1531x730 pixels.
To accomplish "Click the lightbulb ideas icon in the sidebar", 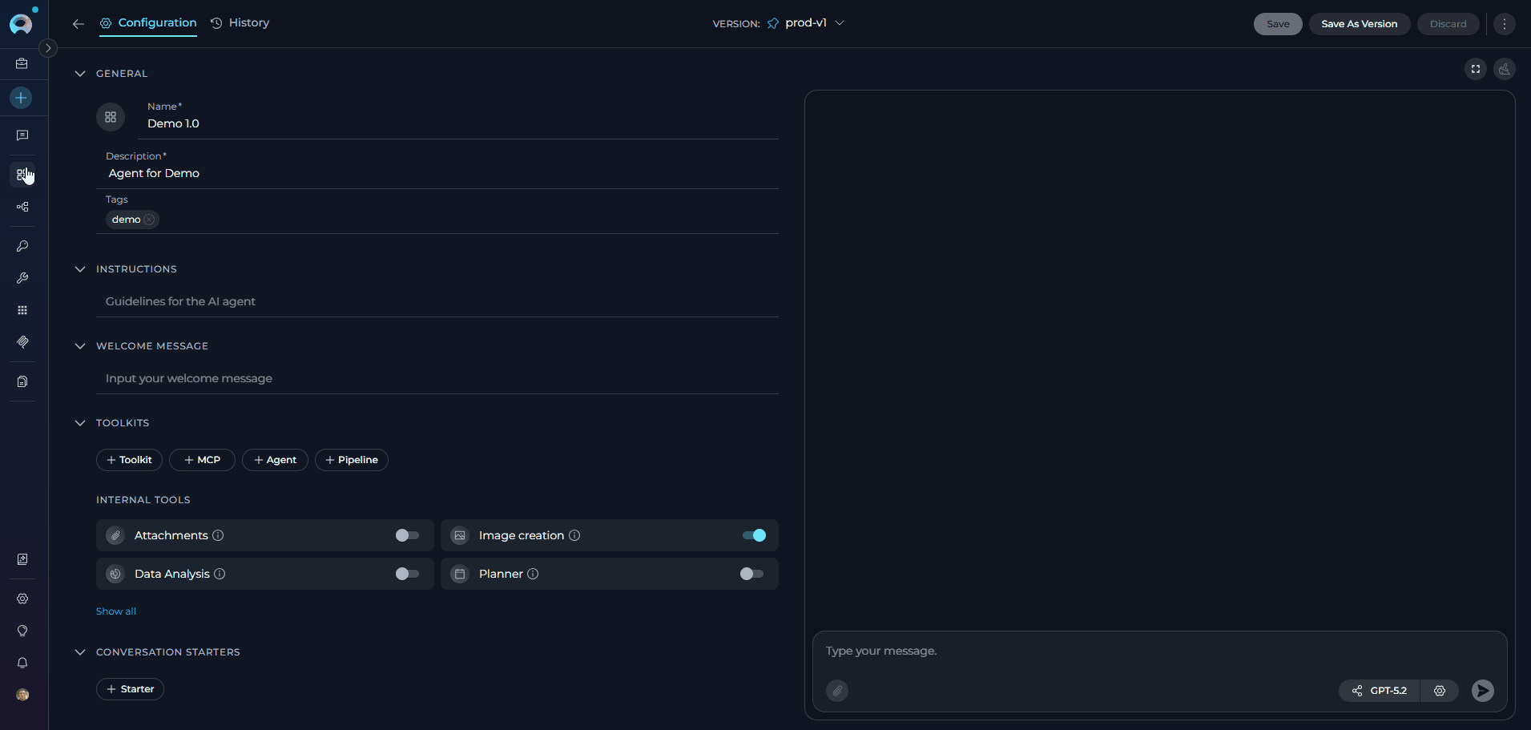I will click(22, 631).
